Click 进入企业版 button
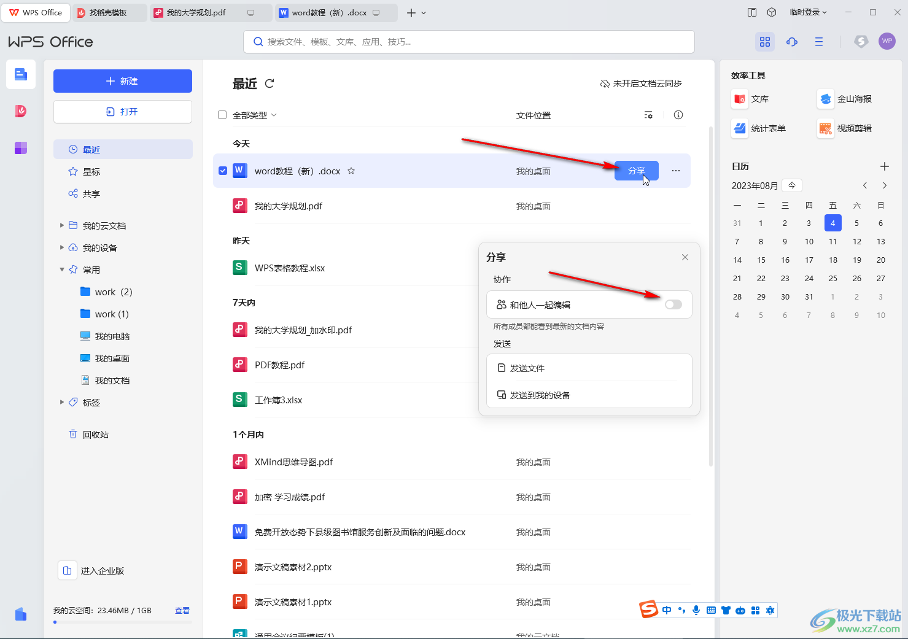This screenshot has width=908, height=639. 91,570
